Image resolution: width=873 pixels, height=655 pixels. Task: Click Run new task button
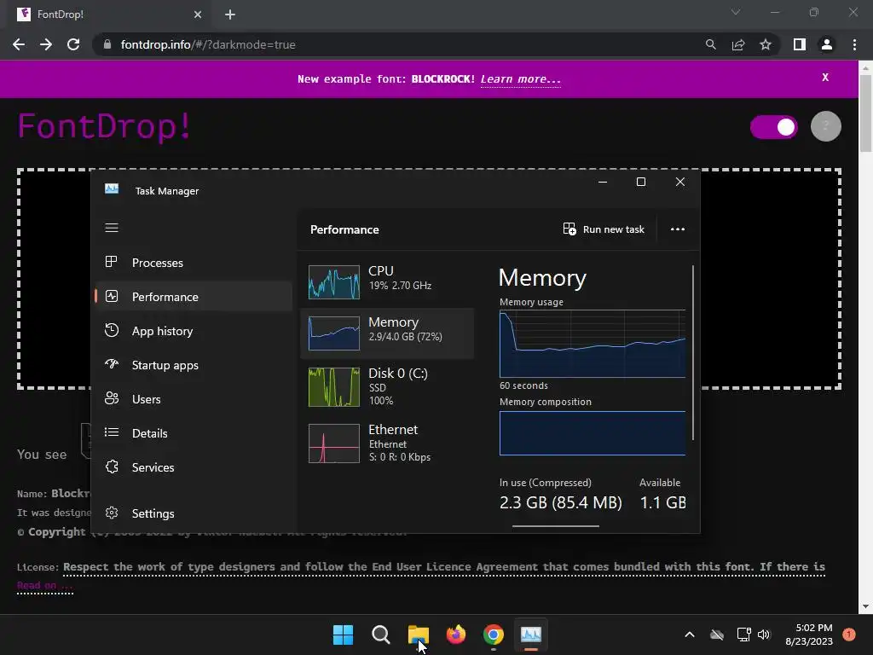(x=604, y=229)
